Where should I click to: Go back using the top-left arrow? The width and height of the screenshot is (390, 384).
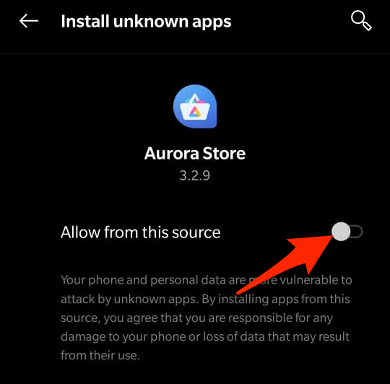pyautogui.click(x=29, y=21)
